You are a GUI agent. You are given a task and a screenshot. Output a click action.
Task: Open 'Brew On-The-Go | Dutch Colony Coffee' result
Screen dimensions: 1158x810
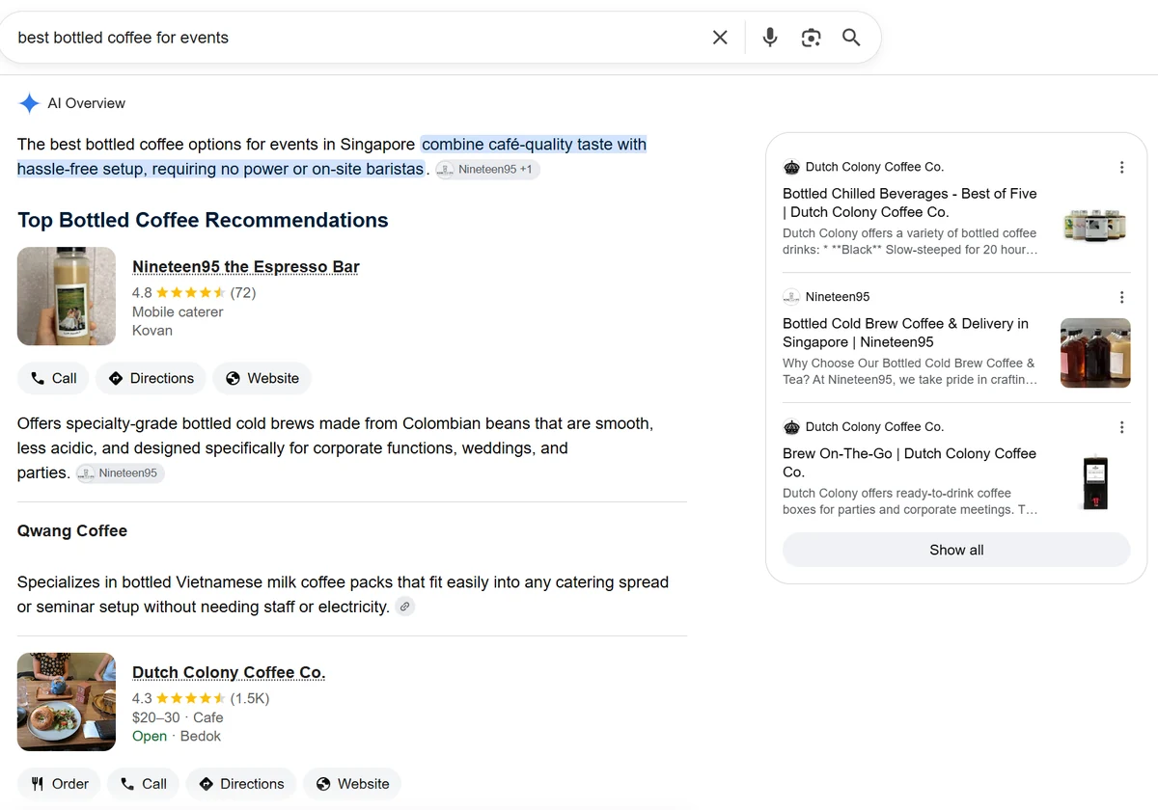click(910, 463)
